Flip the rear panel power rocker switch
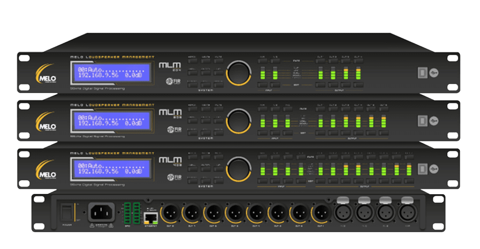Image resolution: width=480 pixels, height=249 pixels. [67, 213]
